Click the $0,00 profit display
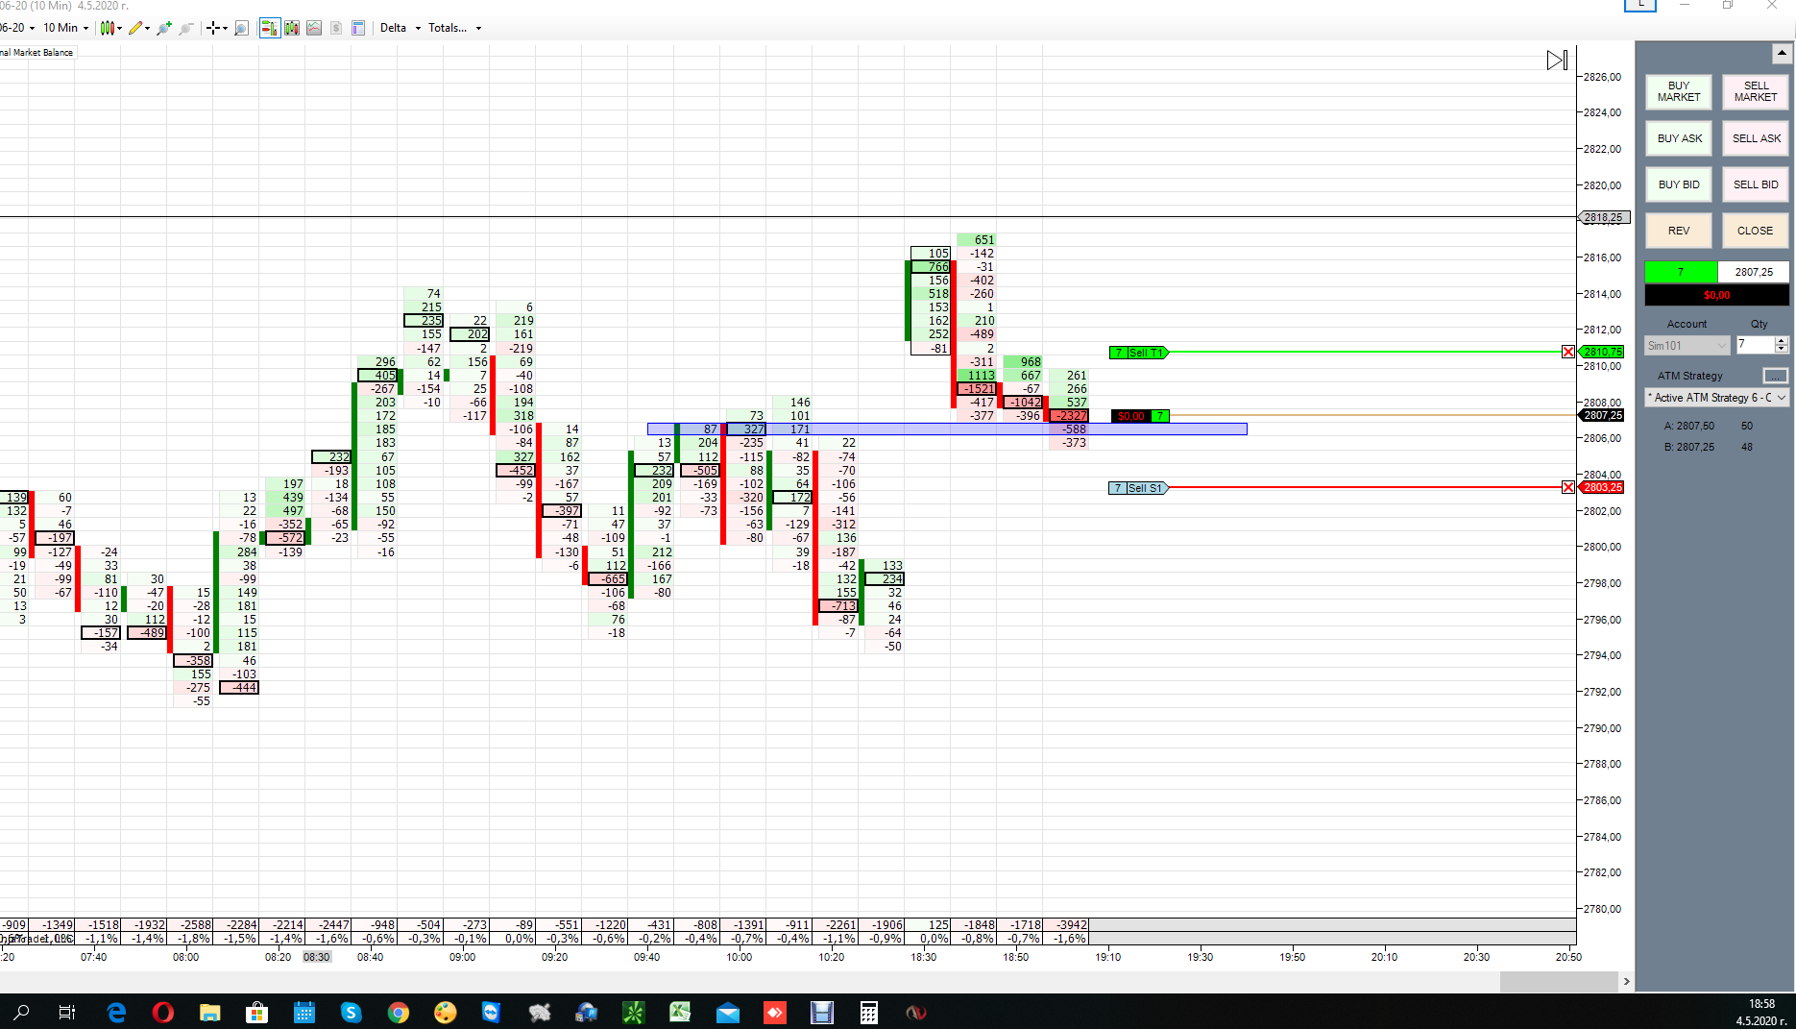The width and height of the screenshot is (1796, 1029). 1717,295
